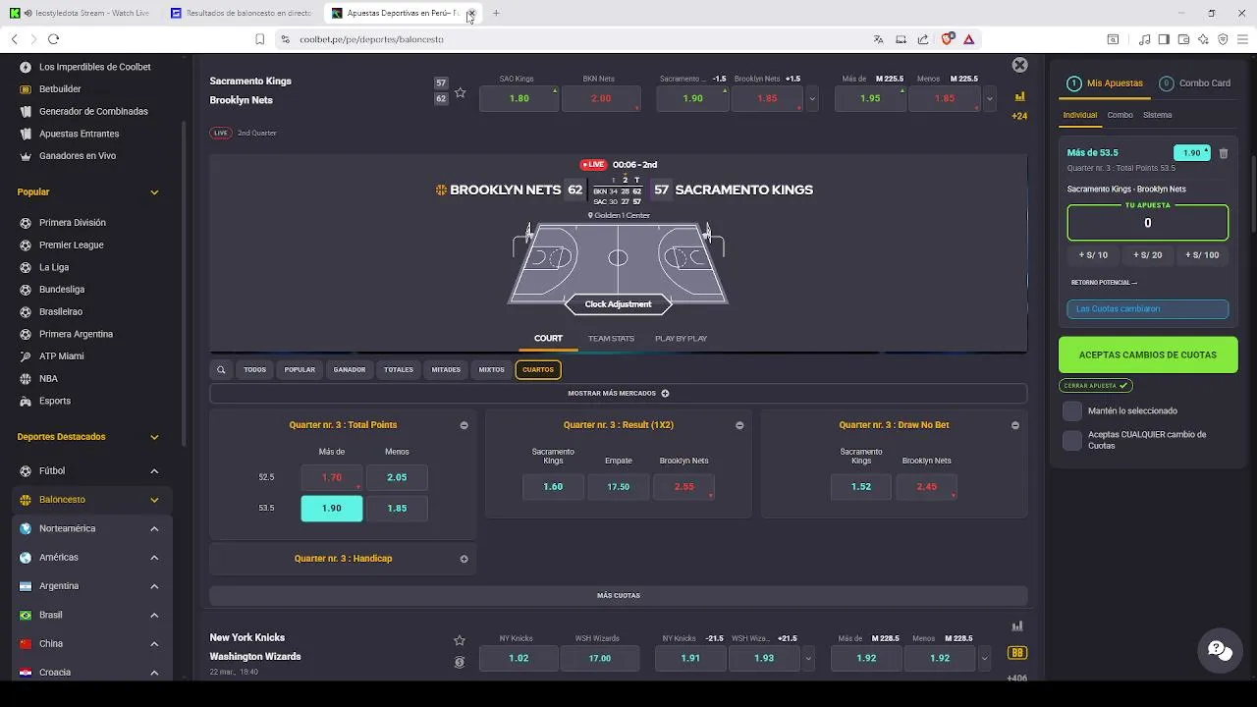Click the browser address bar URL

tap(371, 39)
